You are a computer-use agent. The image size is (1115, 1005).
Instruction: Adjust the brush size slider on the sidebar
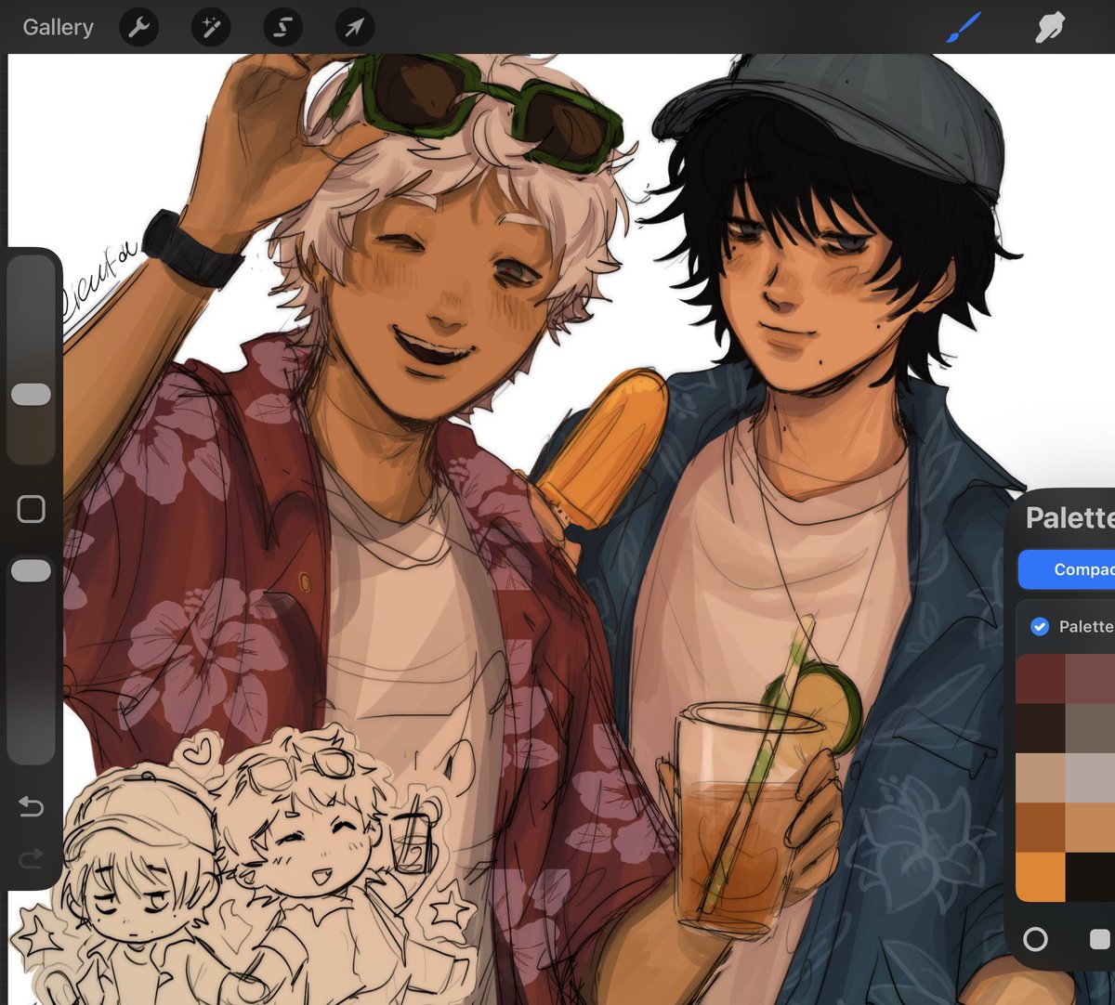32,394
